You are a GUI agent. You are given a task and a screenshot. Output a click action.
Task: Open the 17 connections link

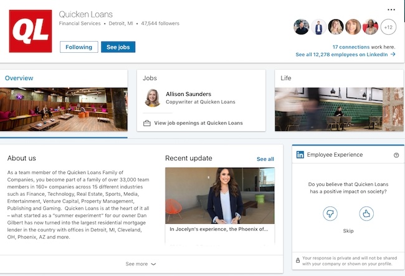tap(351, 47)
